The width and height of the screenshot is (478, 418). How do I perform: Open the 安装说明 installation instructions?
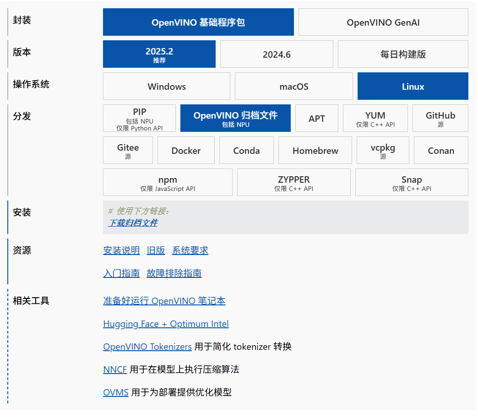(x=121, y=250)
